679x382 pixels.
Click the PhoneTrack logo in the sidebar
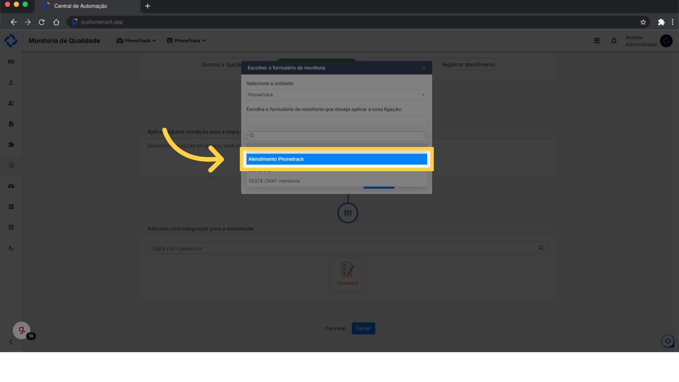click(x=11, y=41)
